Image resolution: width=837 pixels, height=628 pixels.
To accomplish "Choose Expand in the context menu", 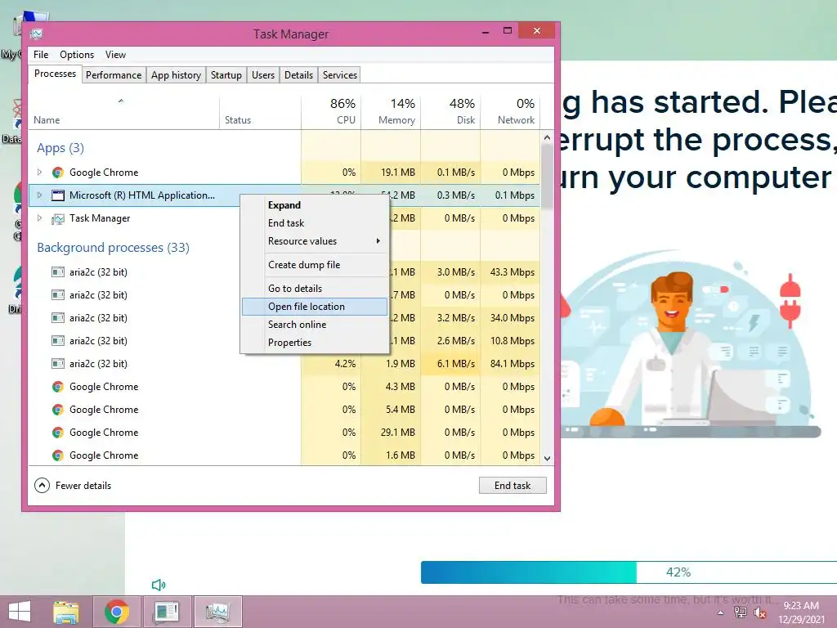I will coord(315,205).
